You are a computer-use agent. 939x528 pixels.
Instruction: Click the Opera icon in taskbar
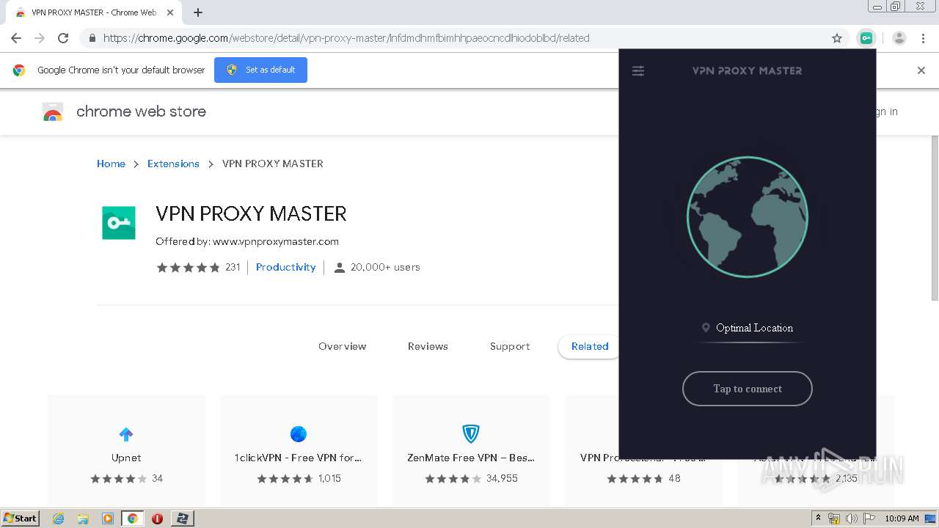pyautogui.click(x=157, y=518)
